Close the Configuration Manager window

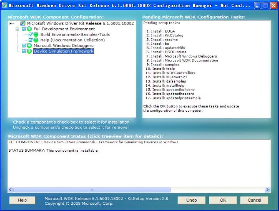[273, 6]
